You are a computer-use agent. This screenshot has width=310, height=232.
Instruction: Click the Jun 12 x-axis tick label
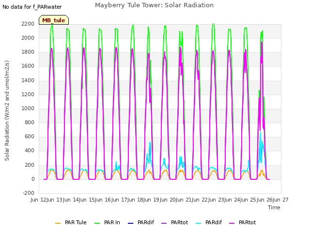tap(38, 200)
